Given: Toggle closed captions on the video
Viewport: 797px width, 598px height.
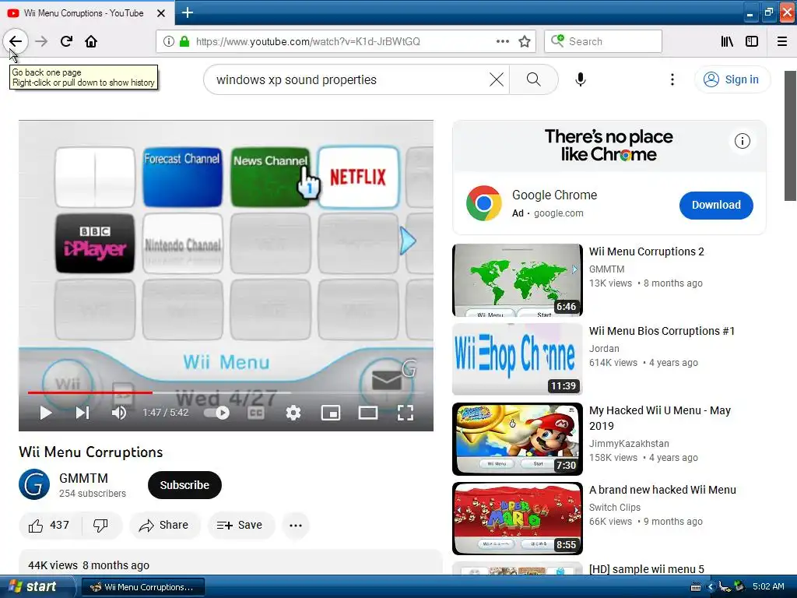Looking at the screenshot, I should (x=255, y=413).
